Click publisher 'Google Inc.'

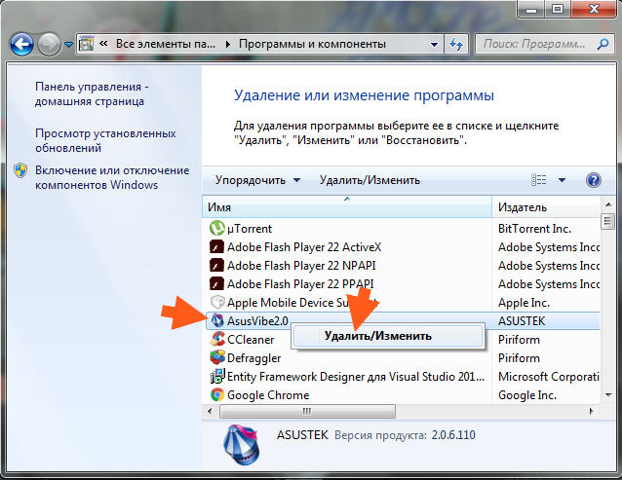(x=527, y=395)
